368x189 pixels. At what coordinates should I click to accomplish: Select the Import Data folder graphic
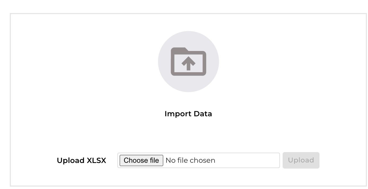click(189, 62)
